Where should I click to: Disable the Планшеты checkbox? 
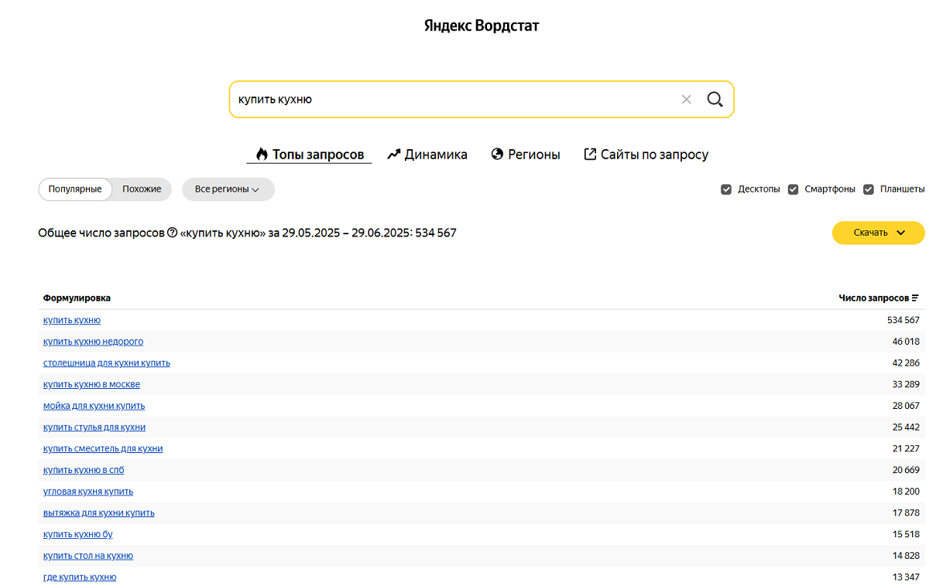point(869,189)
